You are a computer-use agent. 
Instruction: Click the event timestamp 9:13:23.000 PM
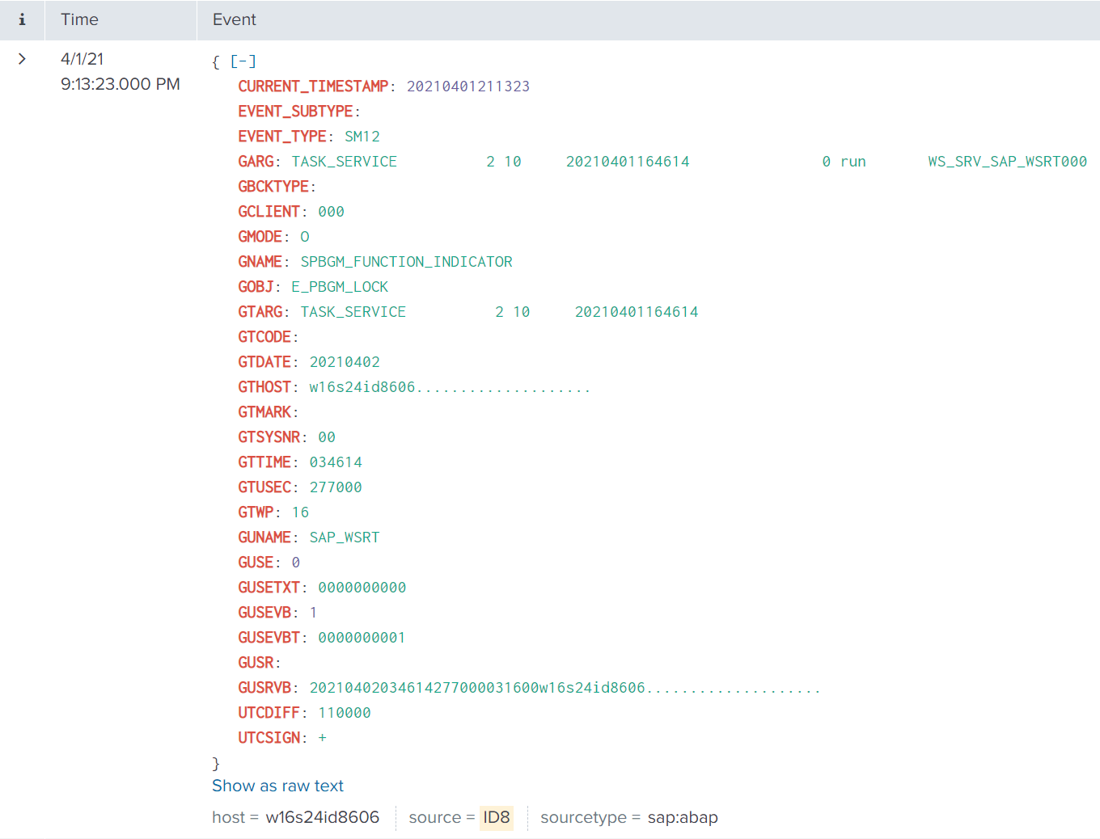[120, 84]
